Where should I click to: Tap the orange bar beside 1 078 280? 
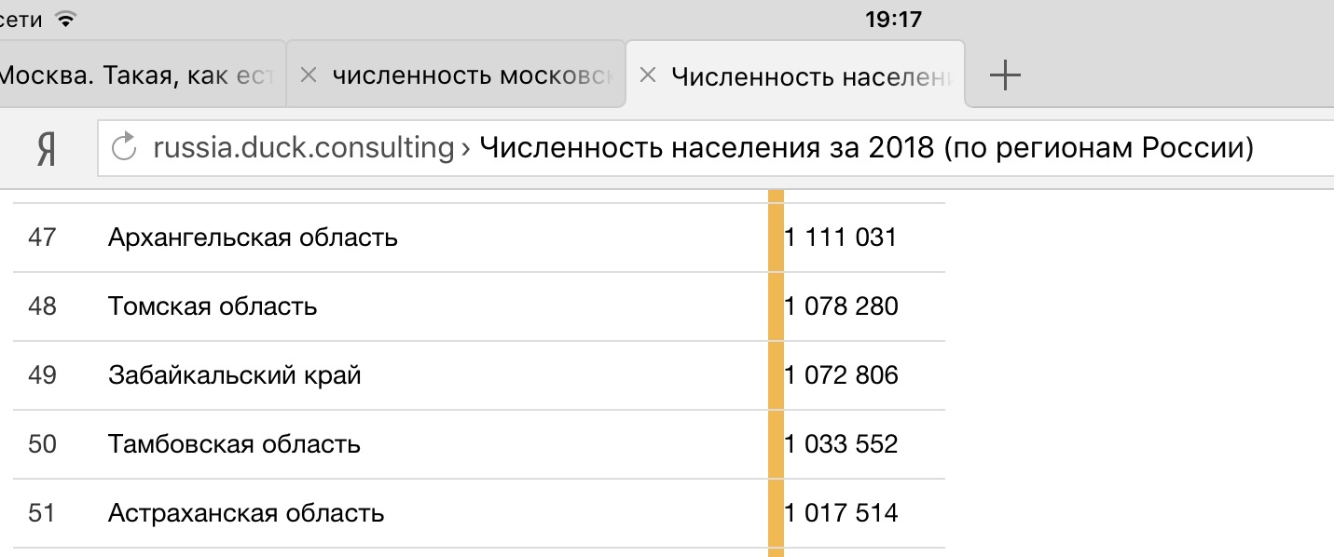776,306
